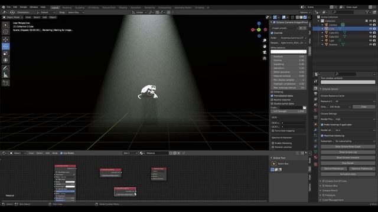The image size is (378, 212).
Task: Open the Object Mode dropdown
Action: tap(12, 17)
